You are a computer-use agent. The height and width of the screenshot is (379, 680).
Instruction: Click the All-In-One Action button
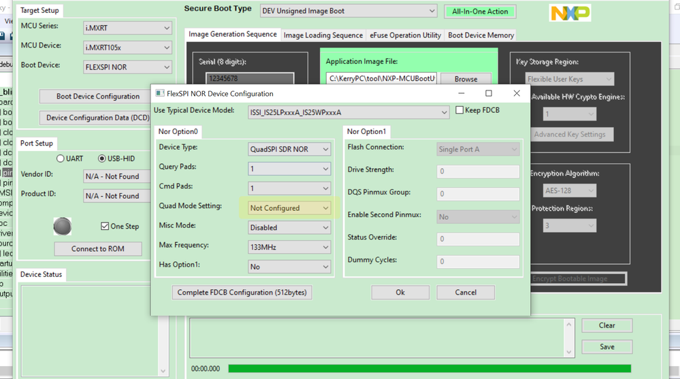pyautogui.click(x=480, y=12)
